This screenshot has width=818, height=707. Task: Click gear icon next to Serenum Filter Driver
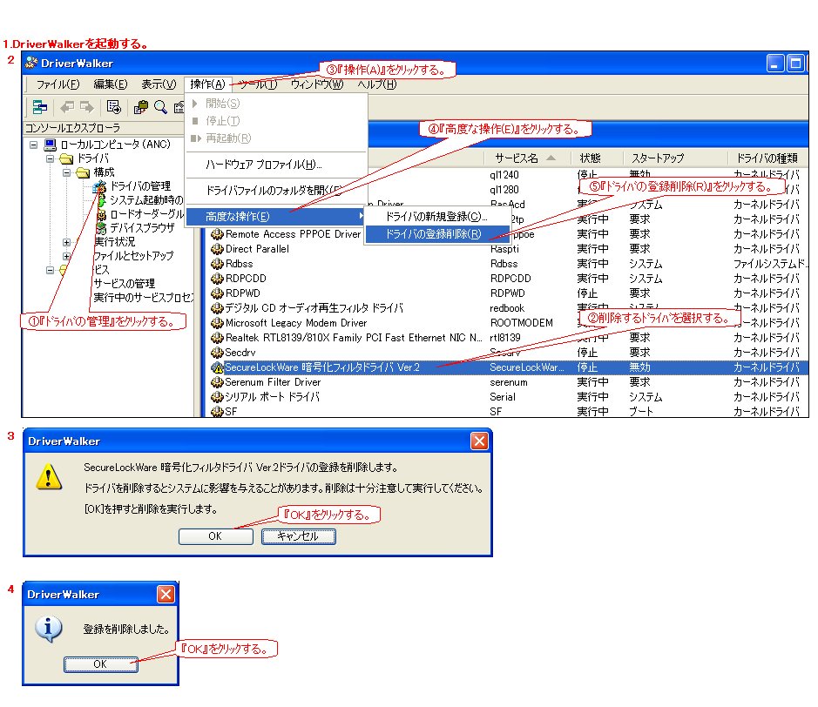click(x=217, y=382)
